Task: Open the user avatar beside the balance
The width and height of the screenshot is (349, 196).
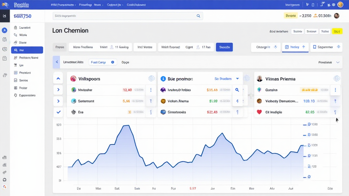Action: [337, 16]
